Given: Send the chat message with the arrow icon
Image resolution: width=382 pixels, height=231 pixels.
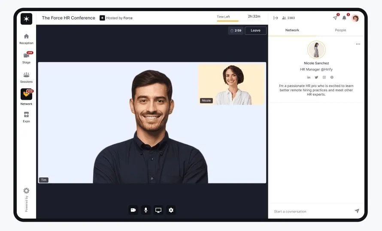Looking at the screenshot, I should click(x=357, y=211).
